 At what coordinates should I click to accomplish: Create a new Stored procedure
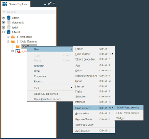point(94,59)
